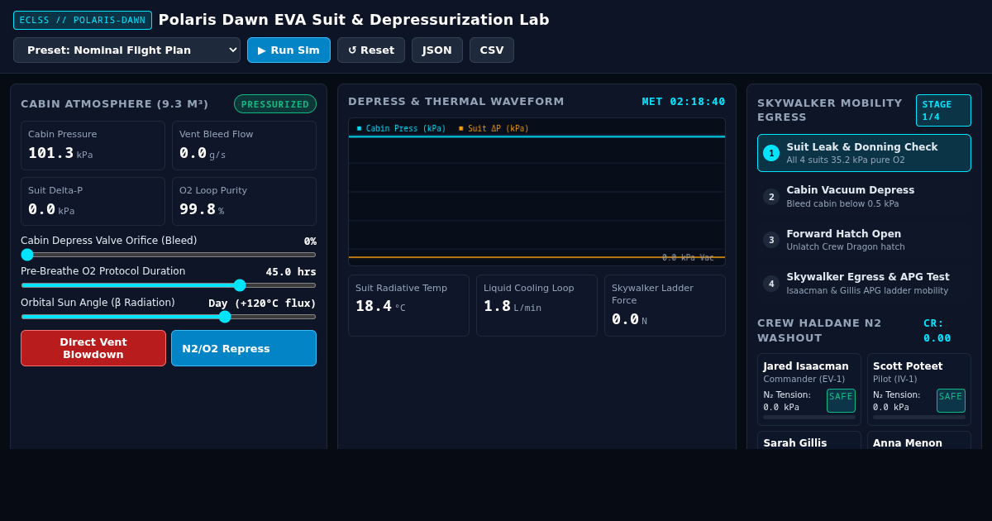Click the Reset button

(371, 50)
